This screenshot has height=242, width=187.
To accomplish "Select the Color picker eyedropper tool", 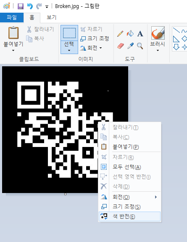I will 130,46.
